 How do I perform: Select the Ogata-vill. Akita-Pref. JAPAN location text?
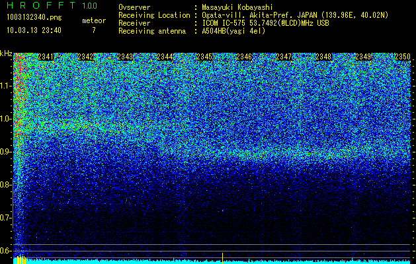295,15
